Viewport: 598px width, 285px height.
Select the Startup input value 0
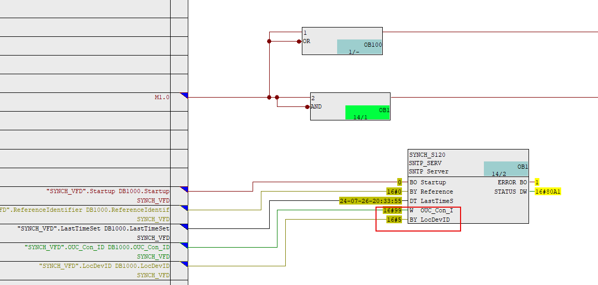click(x=399, y=183)
